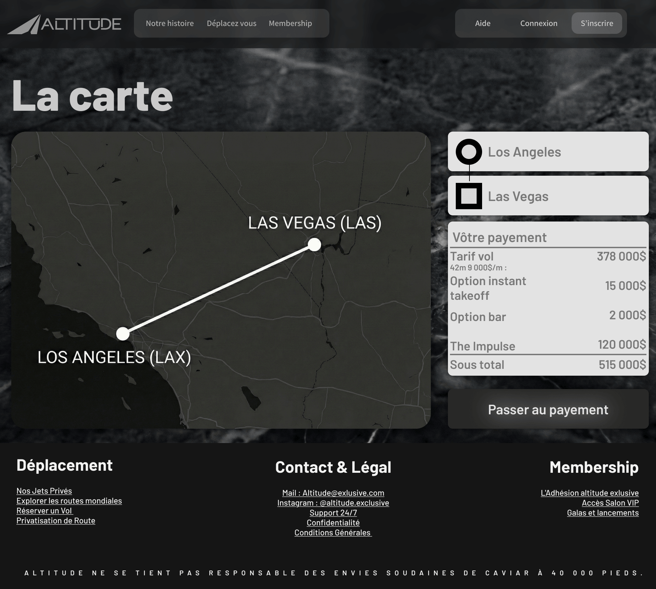
Task: Open Déplacez vous menu item
Action: coord(232,23)
